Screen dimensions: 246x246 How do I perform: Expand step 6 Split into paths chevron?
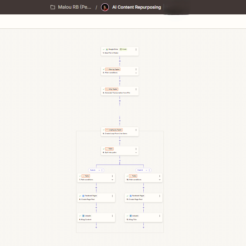(136, 153)
